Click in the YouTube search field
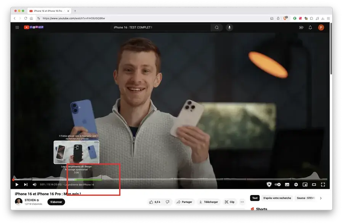The width and height of the screenshot is (343, 224). click(x=160, y=27)
